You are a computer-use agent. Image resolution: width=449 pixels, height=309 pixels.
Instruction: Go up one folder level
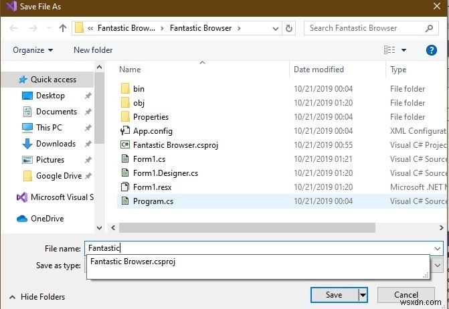pos(63,28)
